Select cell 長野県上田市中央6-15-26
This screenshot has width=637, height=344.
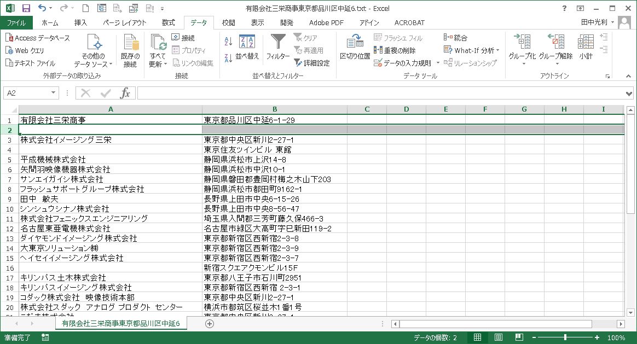tap(275, 199)
